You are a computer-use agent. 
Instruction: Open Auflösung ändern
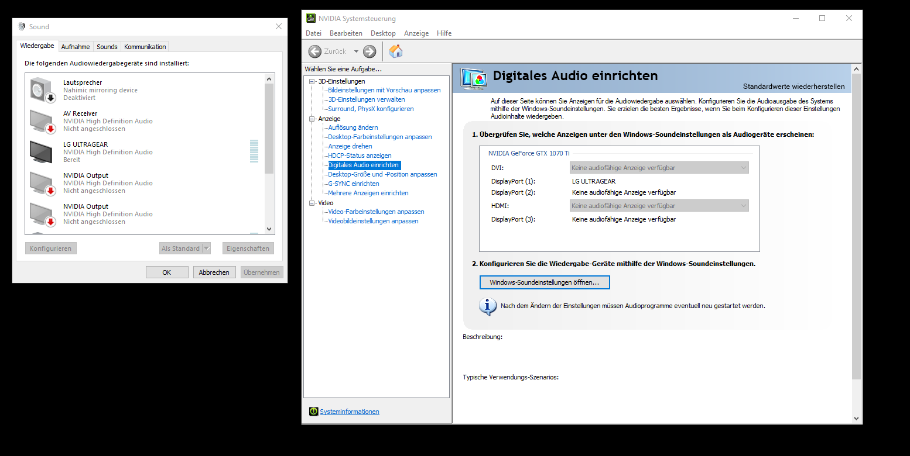click(x=353, y=127)
